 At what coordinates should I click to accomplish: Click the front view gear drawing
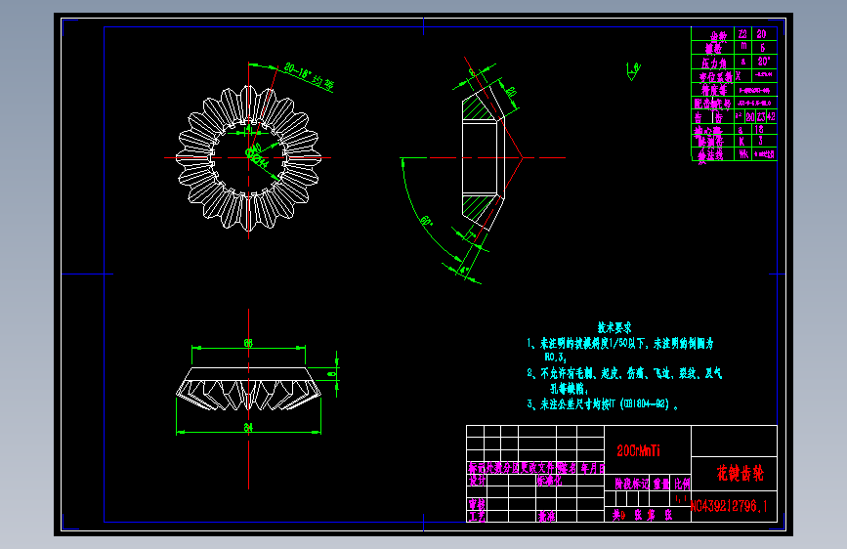click(x=249, y=158)
